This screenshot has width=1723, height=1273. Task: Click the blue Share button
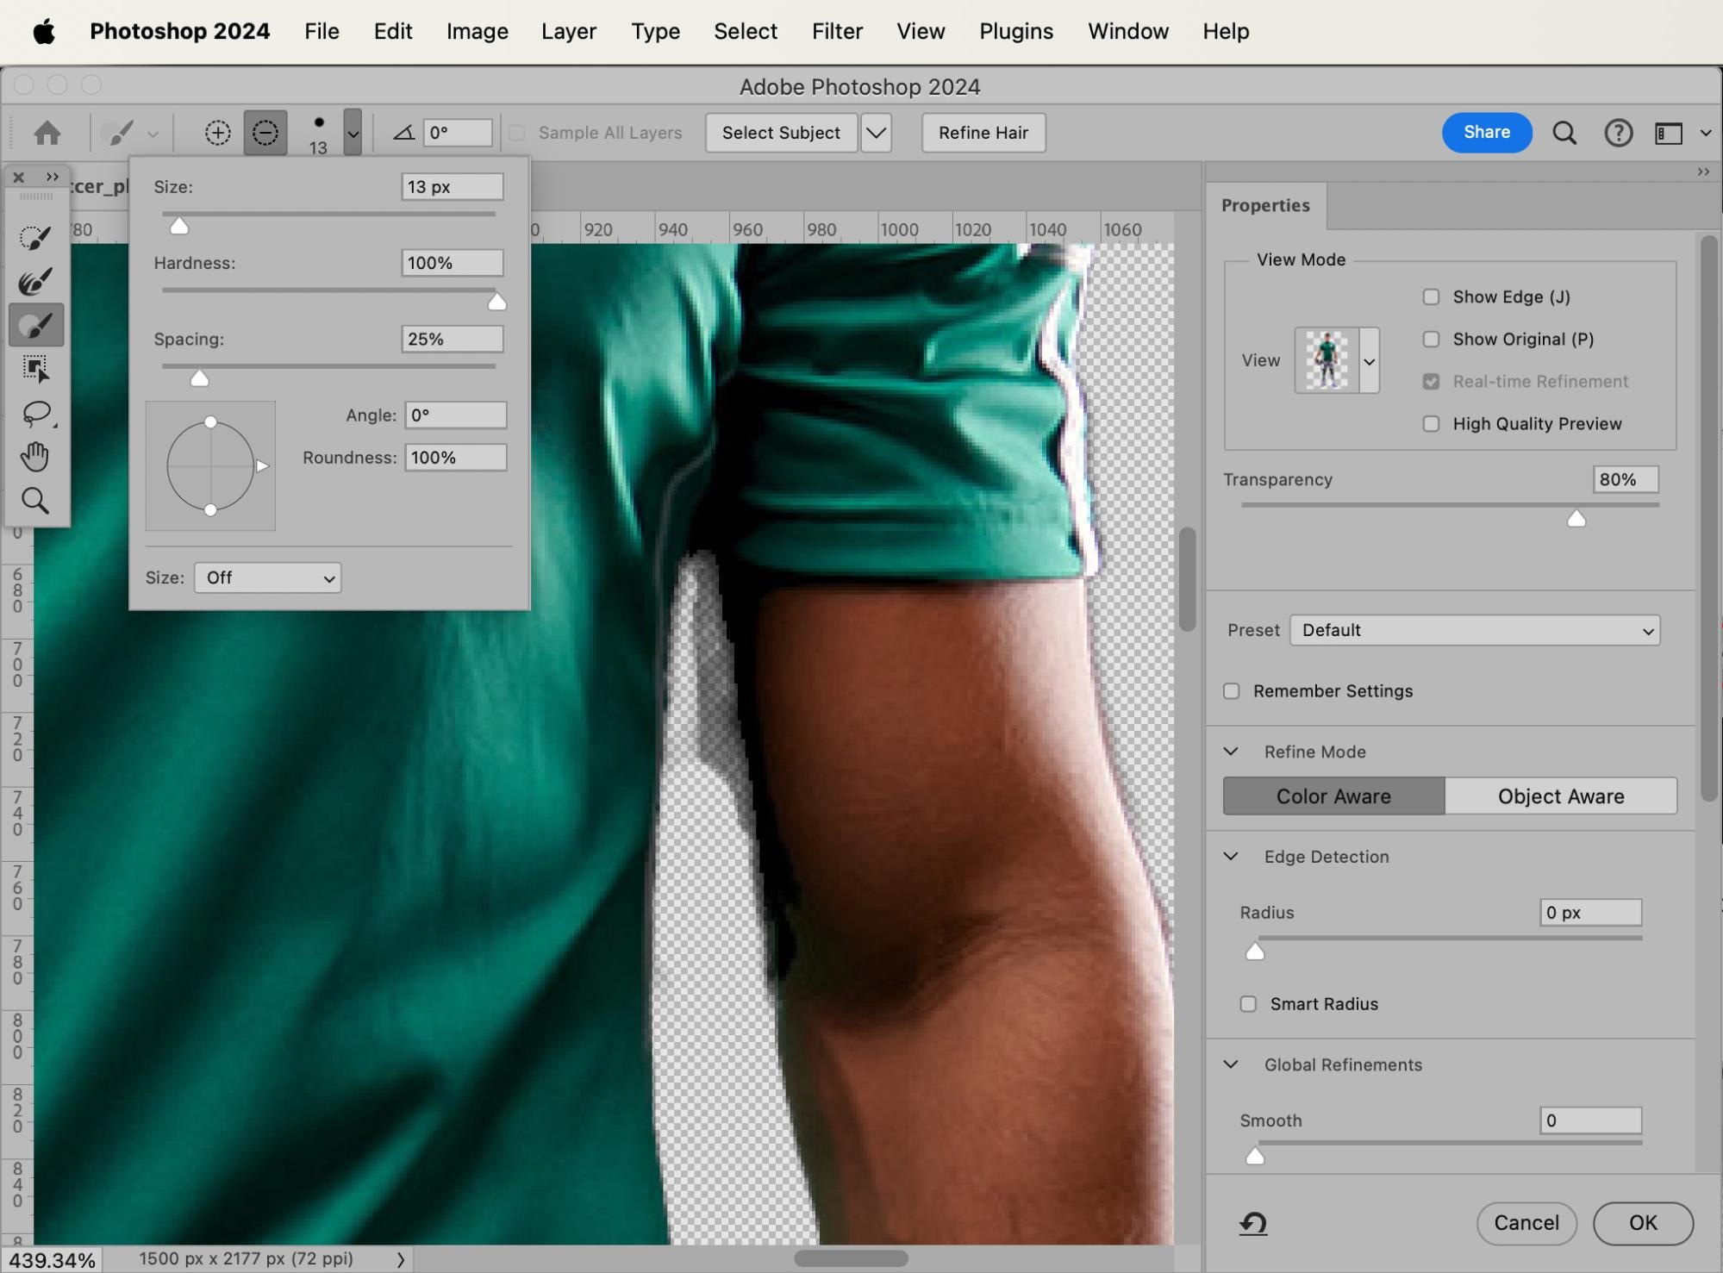[1487, 132]
